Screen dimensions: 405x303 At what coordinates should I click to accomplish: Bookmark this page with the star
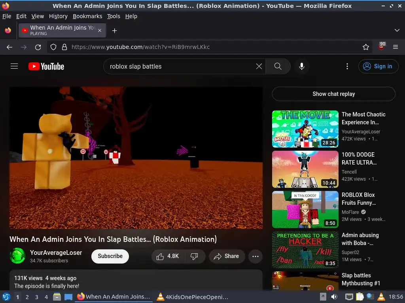click(366, 47)
